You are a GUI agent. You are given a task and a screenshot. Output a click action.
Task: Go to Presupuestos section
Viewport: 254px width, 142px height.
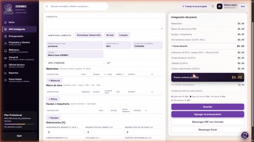click(x=20, y=36)
